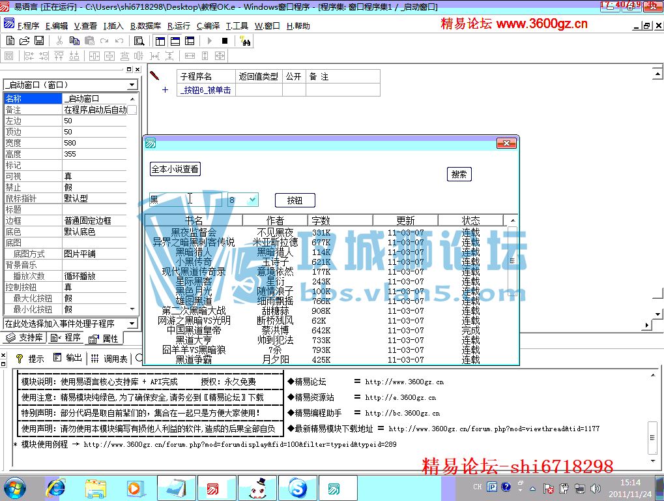Click the Copy icon in the toolbar

point(74,40)
